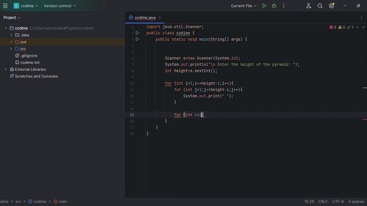Viewport: 367px width, 206px height.
Task: Click the yellow warning stripe mark in scrollbar
Action: (x=365, y=88)
